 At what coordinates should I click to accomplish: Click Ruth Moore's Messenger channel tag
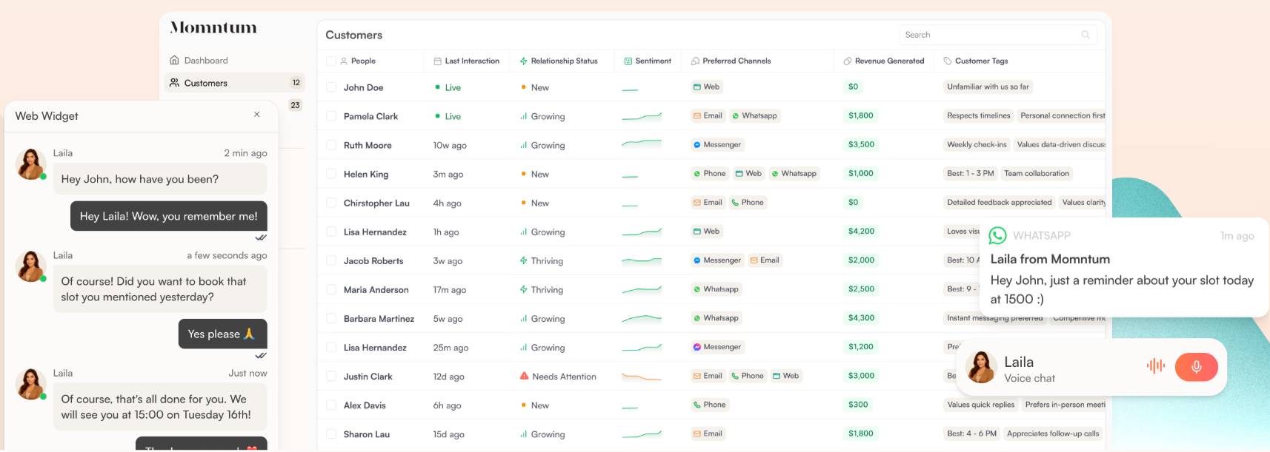click(717, 144)
